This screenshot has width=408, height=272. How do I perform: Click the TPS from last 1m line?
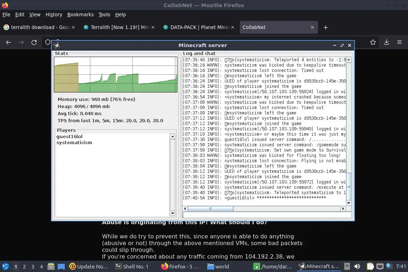click(110, 120)
